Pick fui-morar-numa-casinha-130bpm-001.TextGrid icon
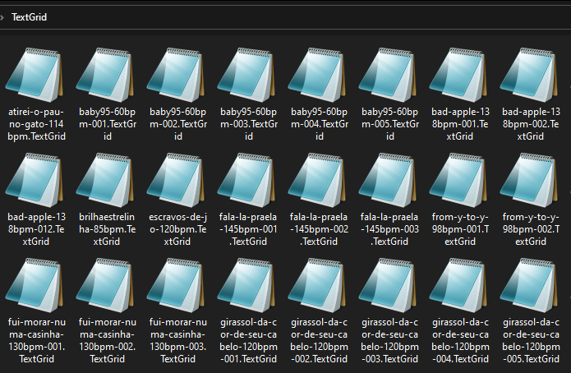 [x=35, y=286]
